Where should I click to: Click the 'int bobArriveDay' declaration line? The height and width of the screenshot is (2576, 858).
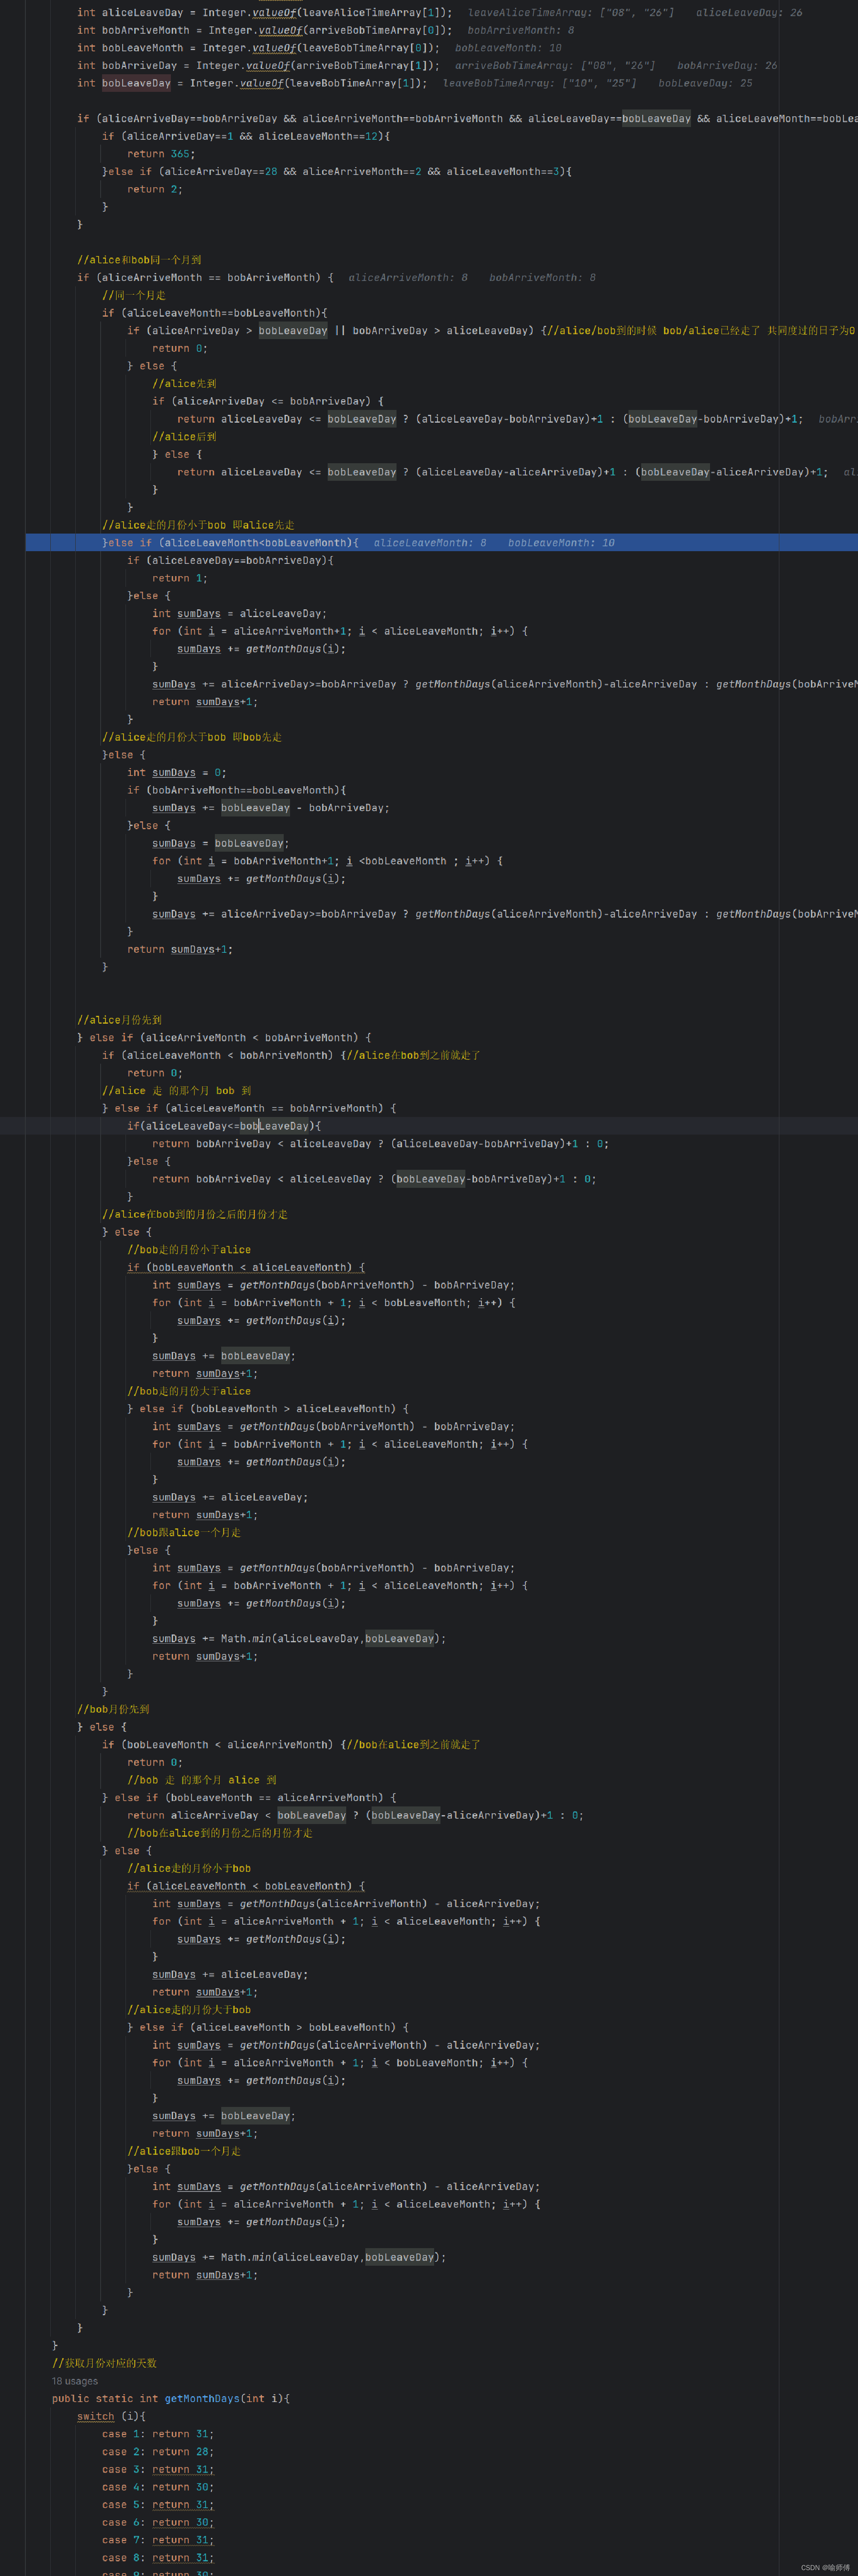(x=258, y=66)
